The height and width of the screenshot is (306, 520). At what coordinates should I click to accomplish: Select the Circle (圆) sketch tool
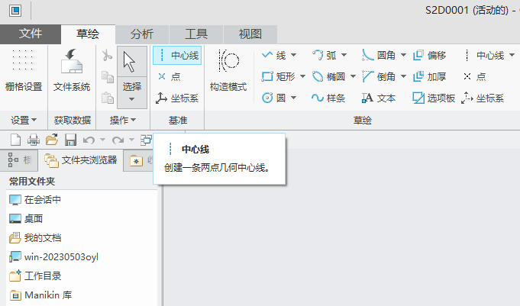[274, 98]
